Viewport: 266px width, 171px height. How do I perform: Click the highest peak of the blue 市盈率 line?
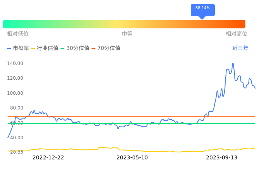click(x=233, y=63)
